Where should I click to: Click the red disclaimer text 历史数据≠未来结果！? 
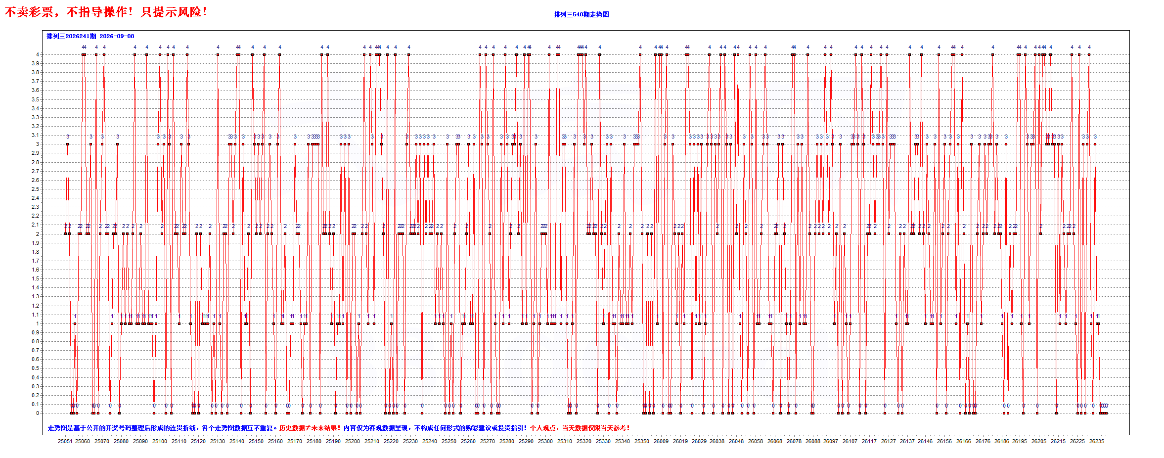click(x=310, y=428)
